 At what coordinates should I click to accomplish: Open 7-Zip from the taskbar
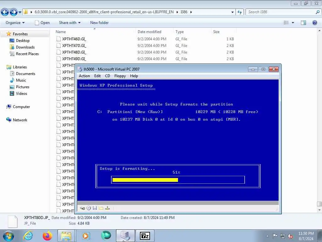pos(145,236)
